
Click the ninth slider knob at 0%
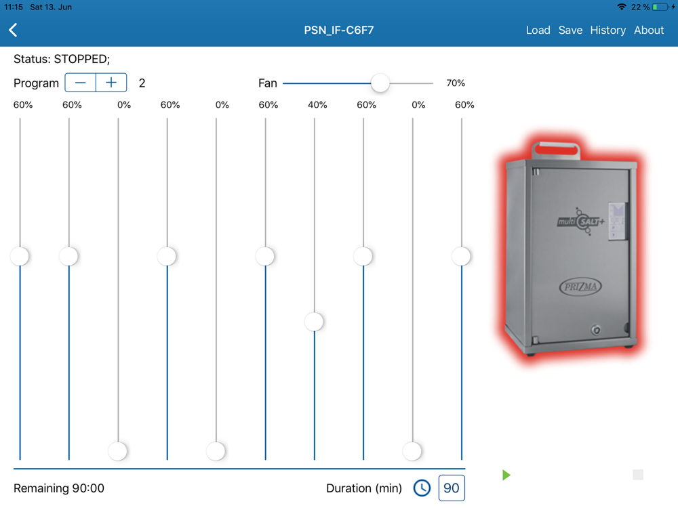point(412,451)
